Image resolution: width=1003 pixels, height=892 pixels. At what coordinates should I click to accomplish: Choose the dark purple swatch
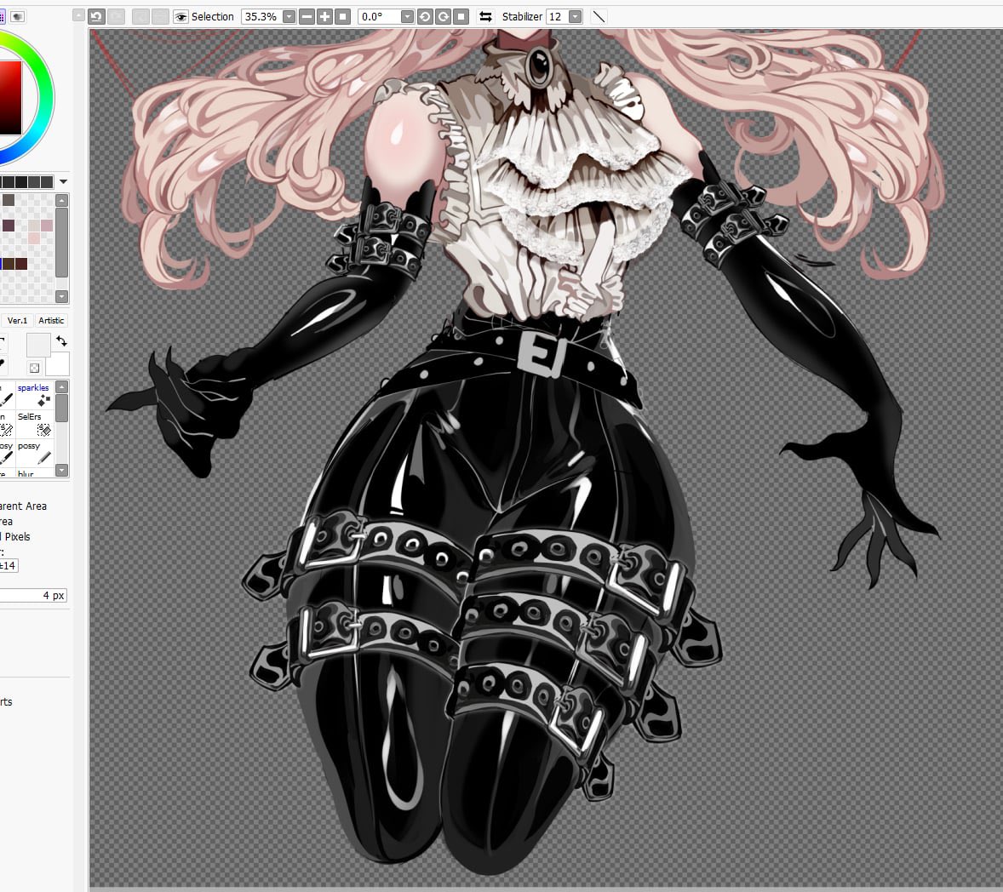tap(9, 225)
